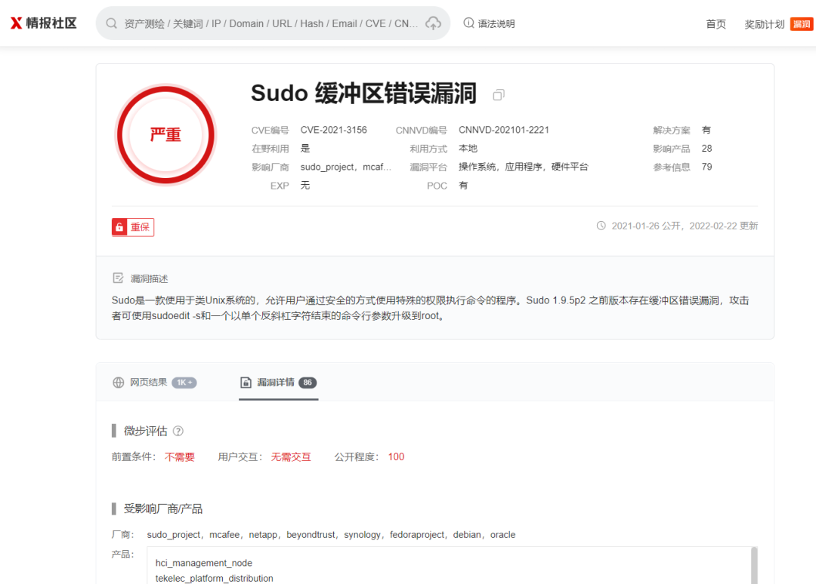
Task: Click the 公开程度 value 100
Action: coord(396,456)
